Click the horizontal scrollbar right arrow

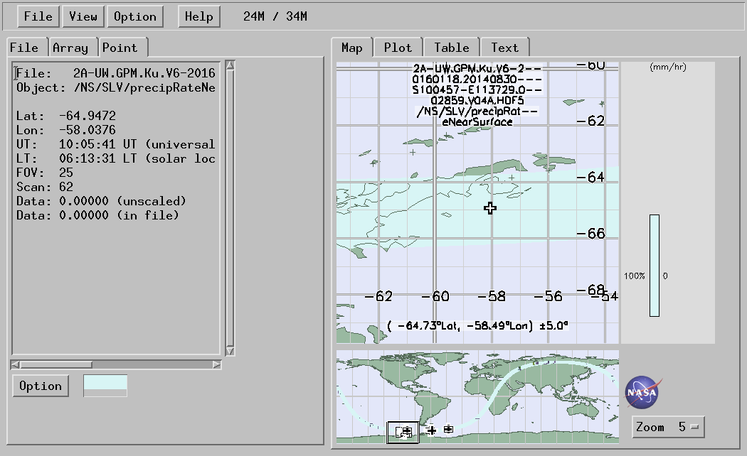pos(217,364)
